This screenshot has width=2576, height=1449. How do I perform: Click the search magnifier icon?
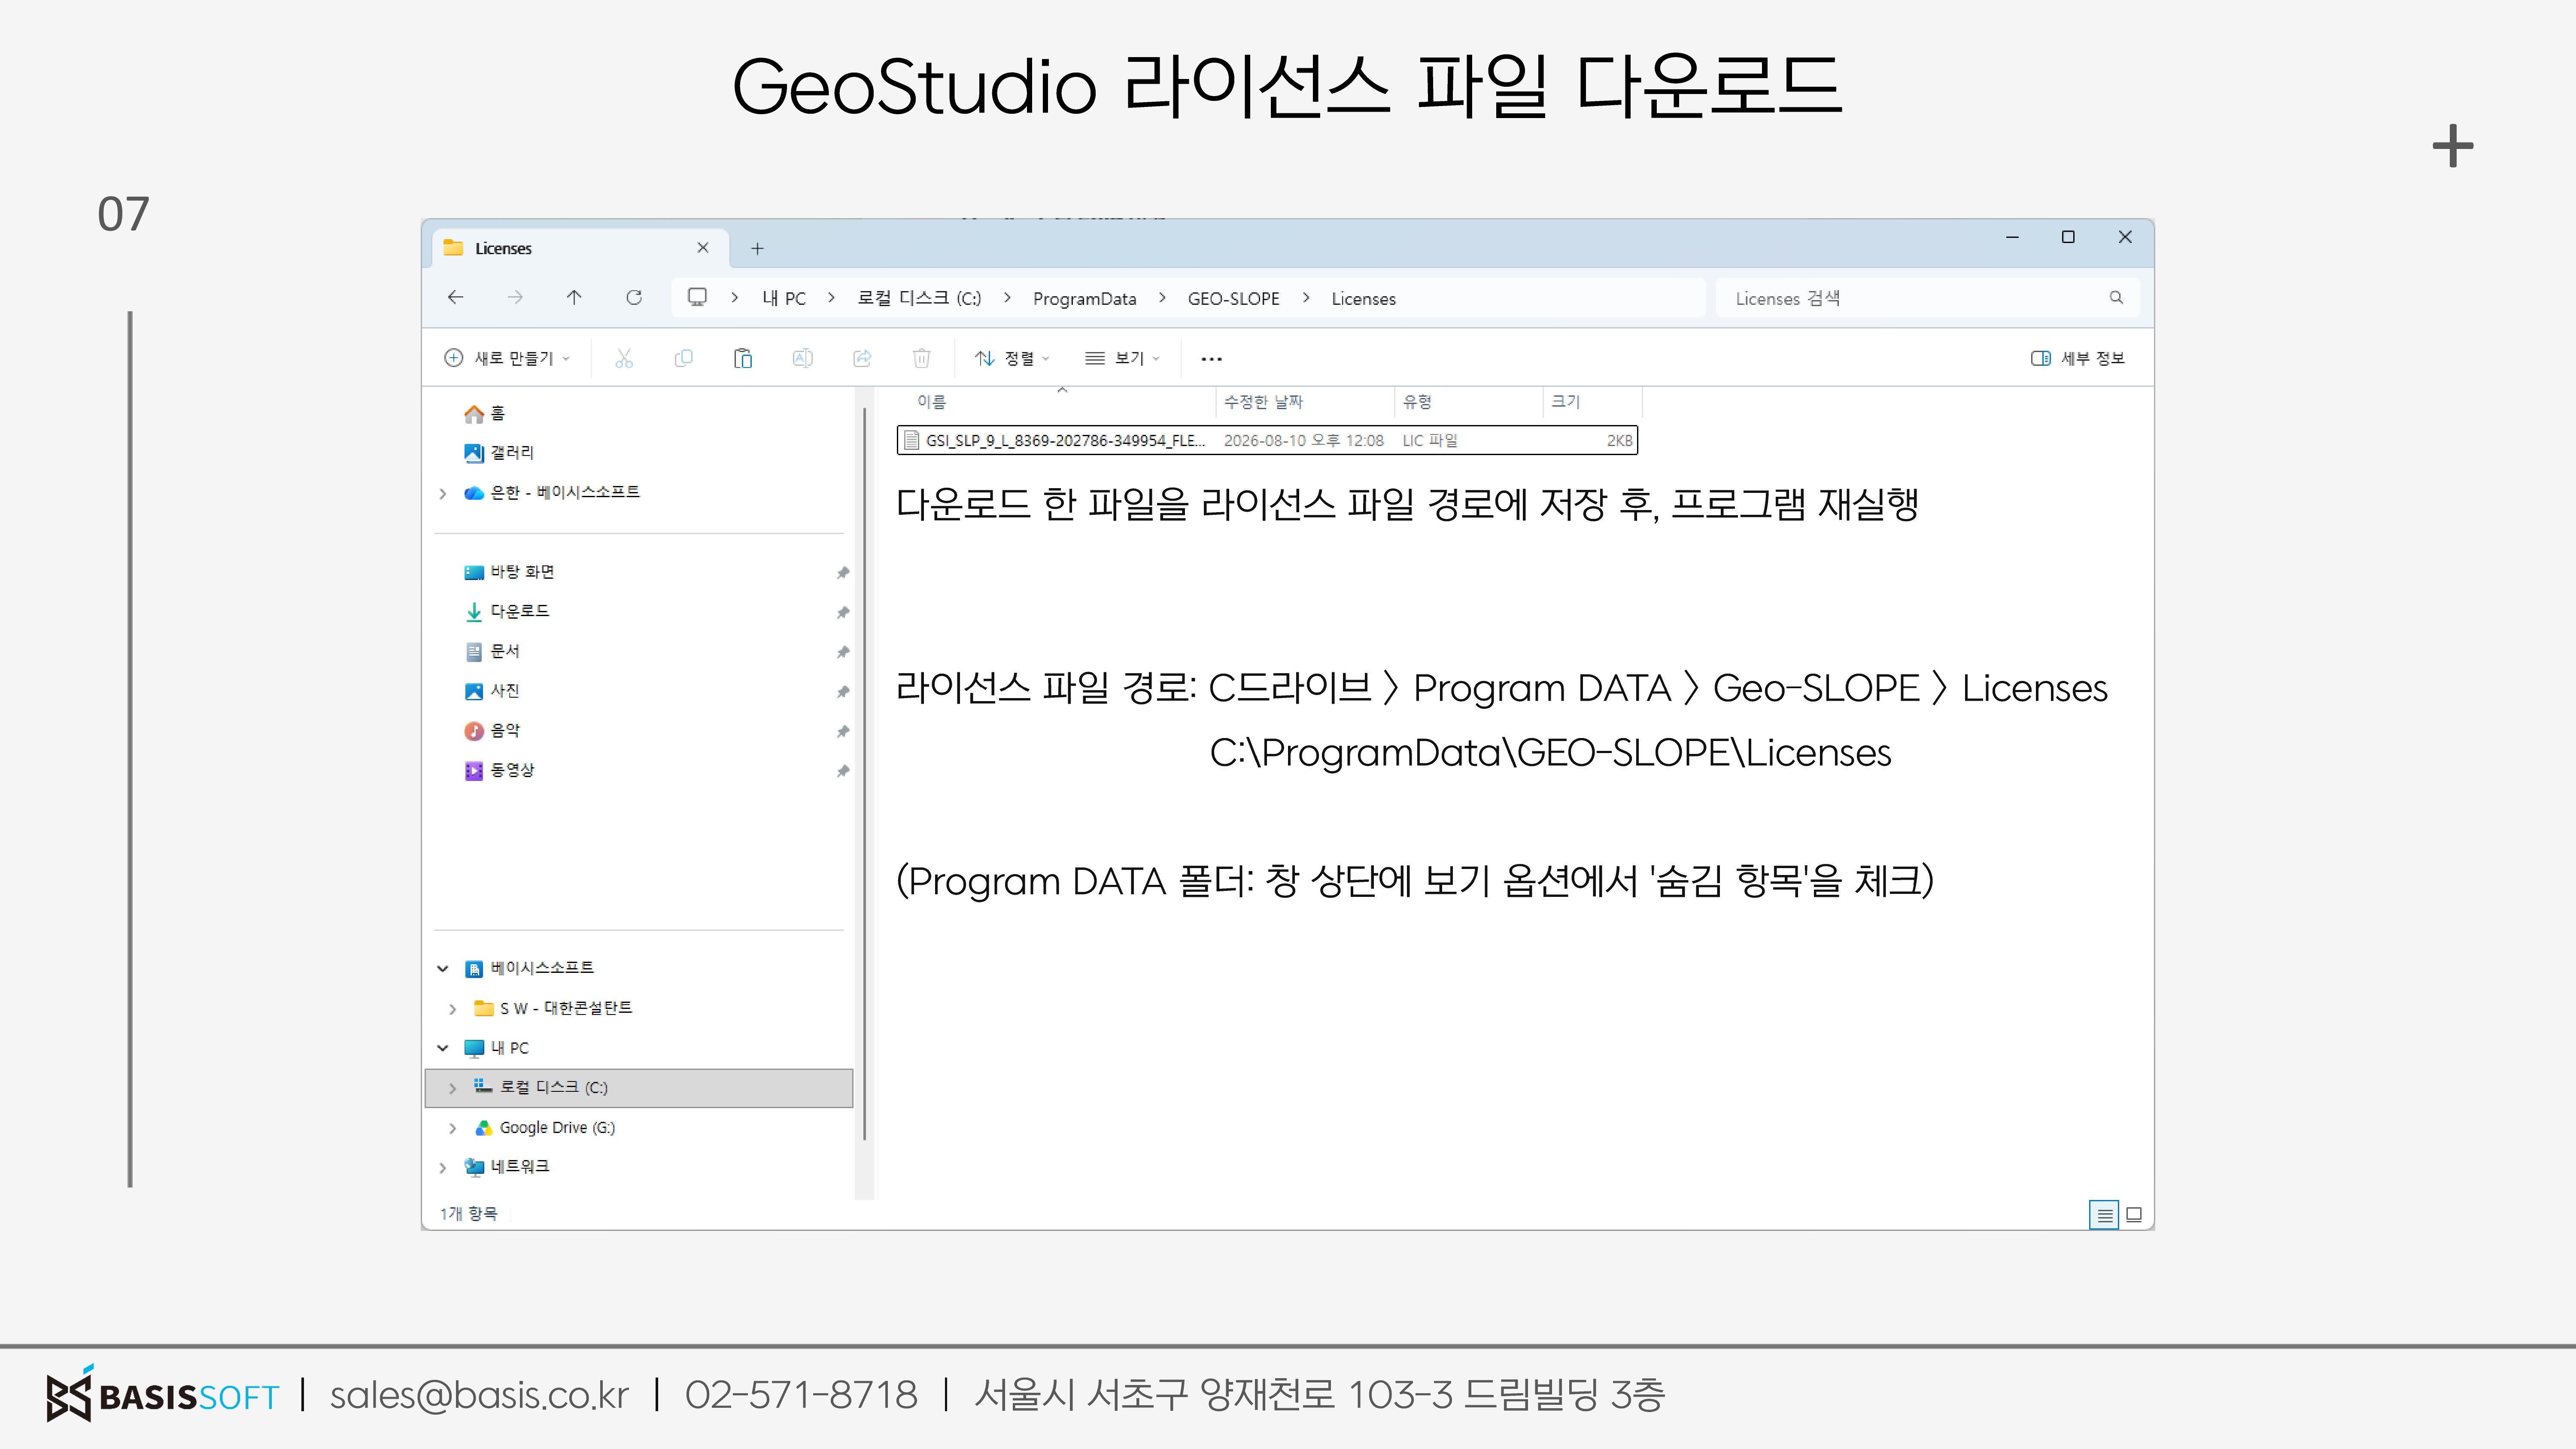tap(2116, 298)
